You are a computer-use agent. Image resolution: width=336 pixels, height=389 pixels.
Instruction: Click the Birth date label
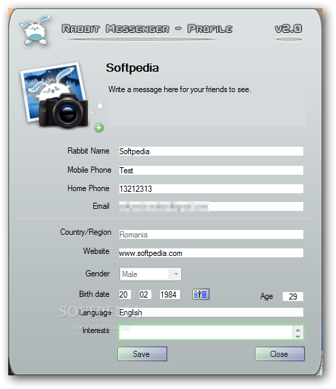[95, 294]
